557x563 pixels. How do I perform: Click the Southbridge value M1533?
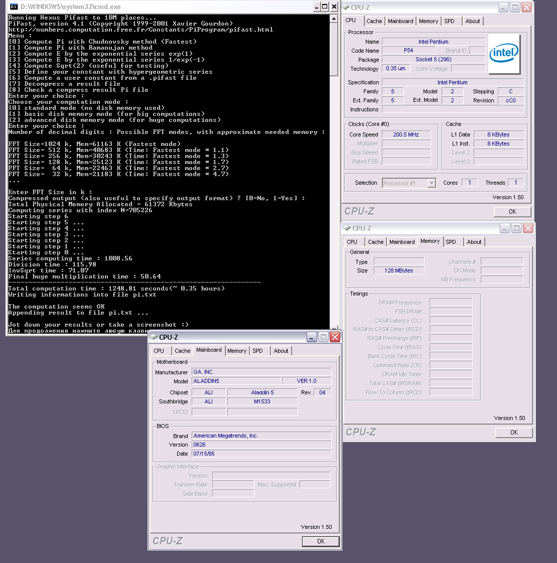coord(262,401)
